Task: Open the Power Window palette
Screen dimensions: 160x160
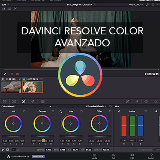Action: click(146, 102)
